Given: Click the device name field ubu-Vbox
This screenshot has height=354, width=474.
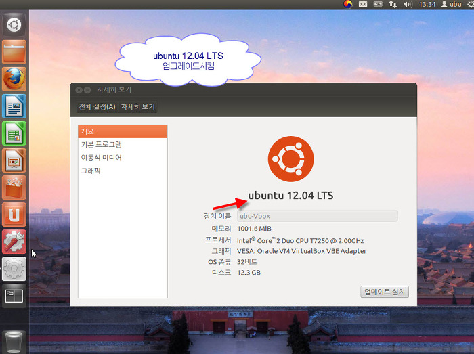Looking at the screenshot, I should [x=317, y=216].
